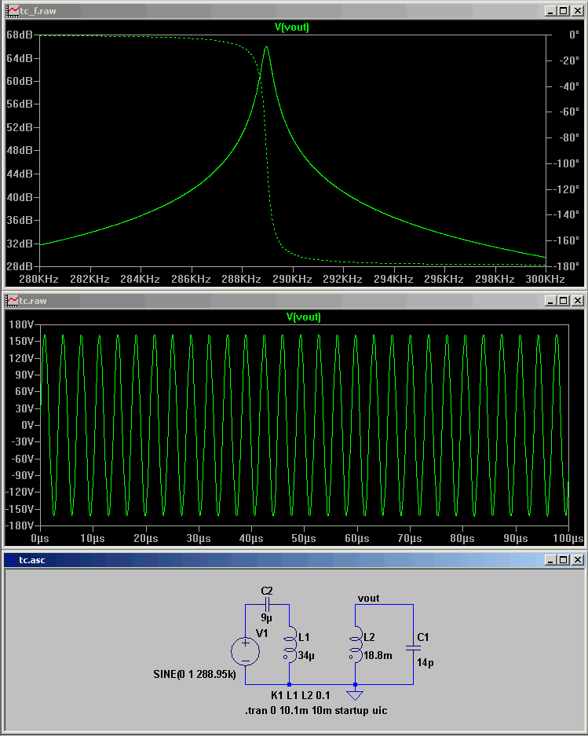Click the 18.8m value of L2
The width and height of the screenshot is (588, 736).
(378, 656)
